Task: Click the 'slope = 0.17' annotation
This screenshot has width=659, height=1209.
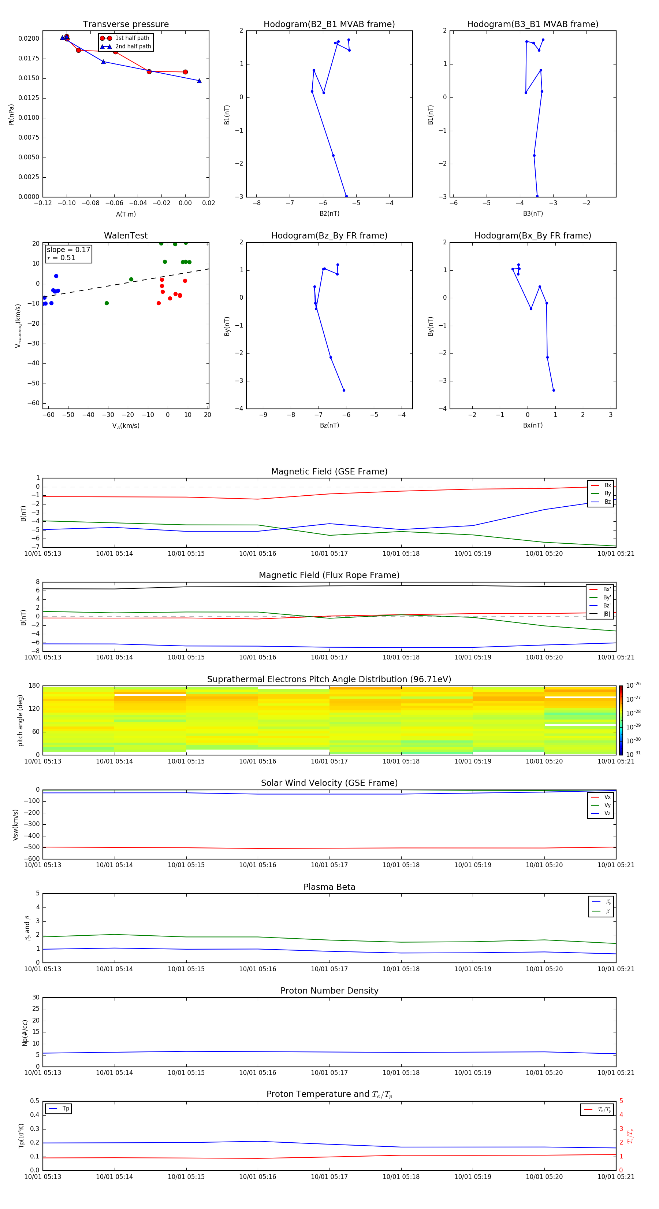Action: pyautogui.click(x=68, y=250)
